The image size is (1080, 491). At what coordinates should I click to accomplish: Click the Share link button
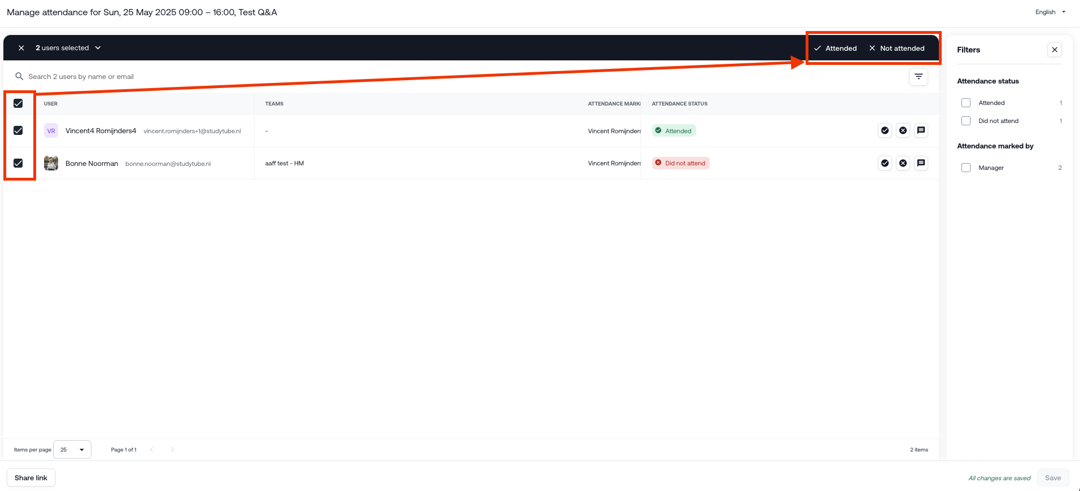(x=31, y=477)
